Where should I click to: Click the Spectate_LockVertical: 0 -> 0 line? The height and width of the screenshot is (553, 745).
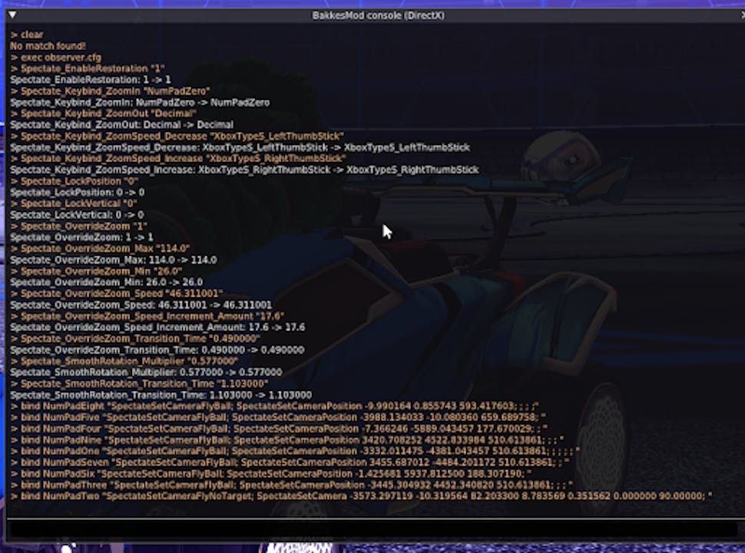tap(77, 214)
